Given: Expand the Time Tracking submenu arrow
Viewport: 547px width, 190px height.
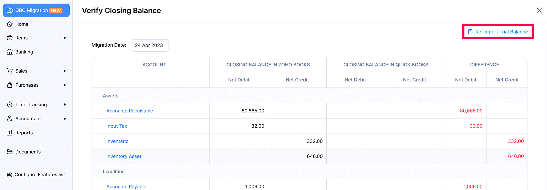Looking at the screenshot, I should coord(65,104).
